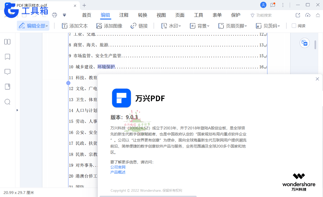
Task: Click the 公司官网 company website link
Action: click(x=118, y=167)
